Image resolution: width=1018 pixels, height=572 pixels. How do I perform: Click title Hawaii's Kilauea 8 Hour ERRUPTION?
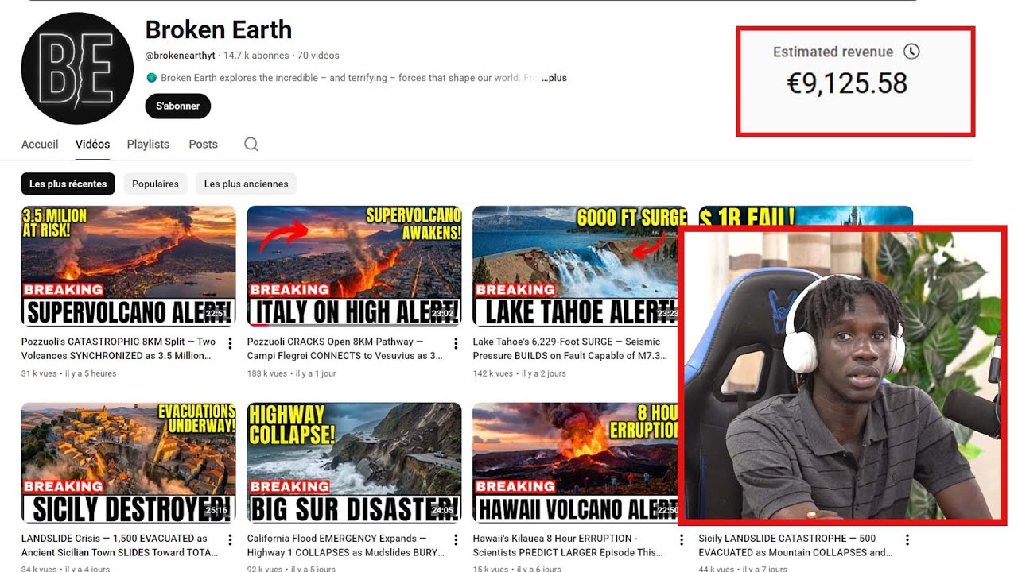click(x=568, y=545)
